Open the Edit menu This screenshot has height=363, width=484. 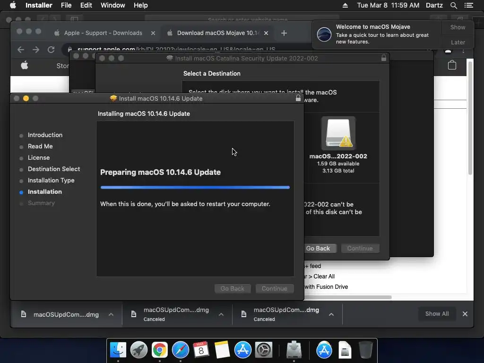click(86, 5)
